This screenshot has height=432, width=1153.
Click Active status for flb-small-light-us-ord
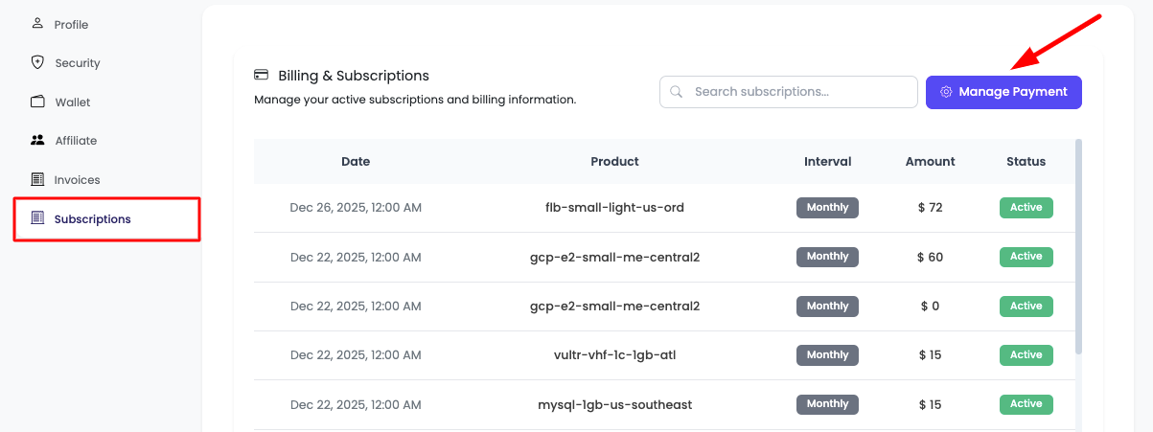[x=1026, y=207]
